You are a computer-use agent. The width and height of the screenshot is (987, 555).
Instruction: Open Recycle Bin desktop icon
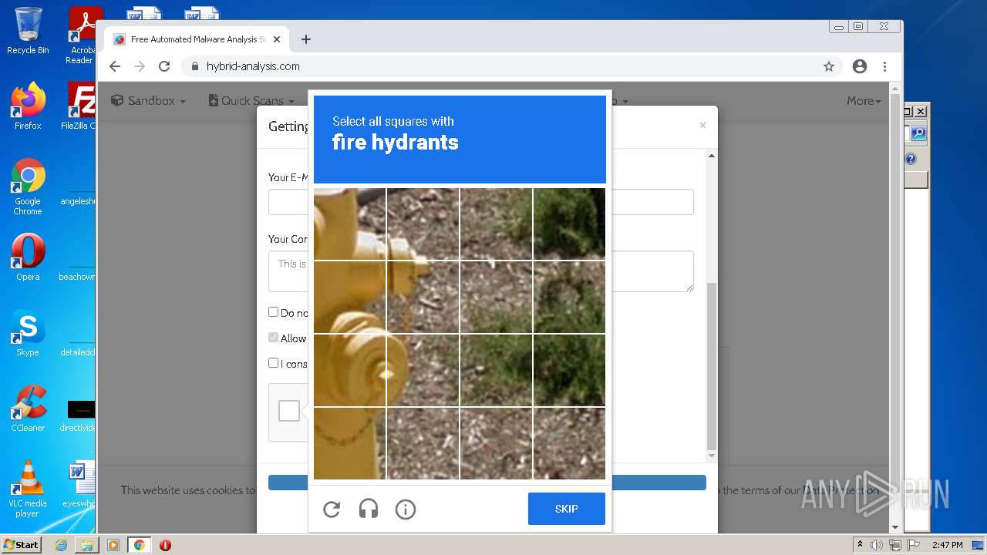point(28,31)
